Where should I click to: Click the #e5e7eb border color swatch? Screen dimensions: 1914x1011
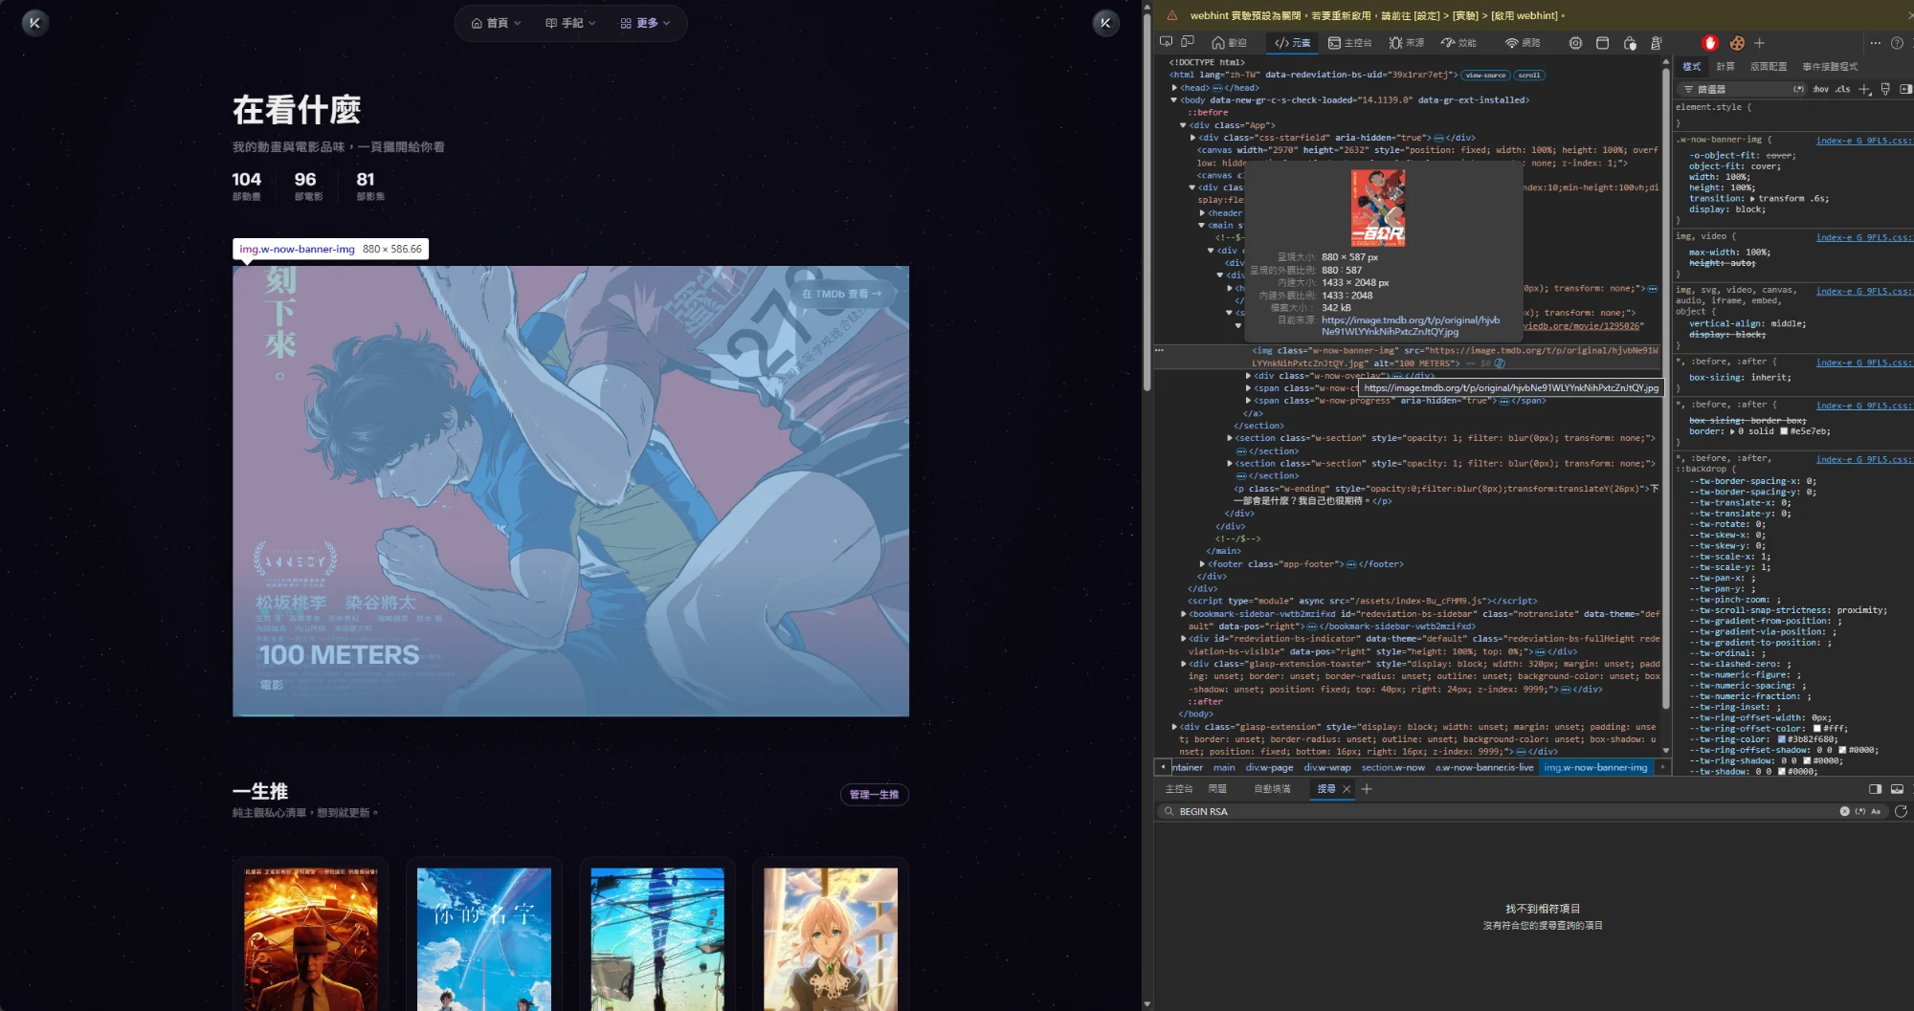click(1783, 431)
